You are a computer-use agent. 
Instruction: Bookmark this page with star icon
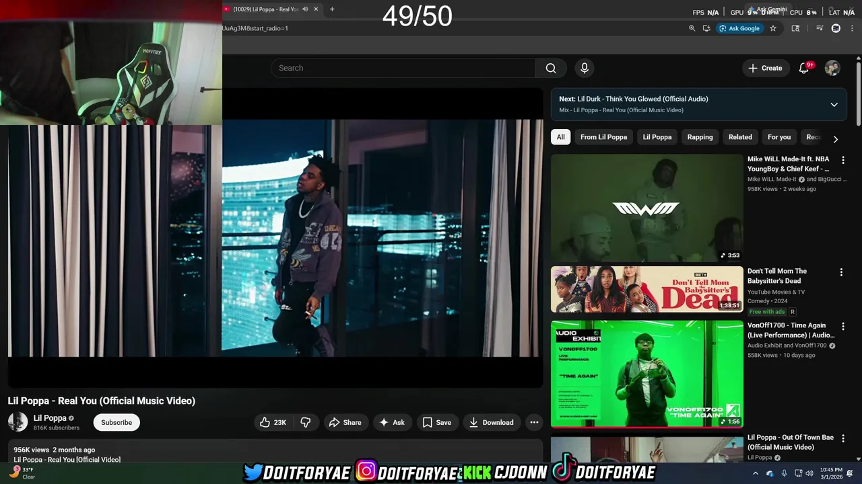(773, 28)
